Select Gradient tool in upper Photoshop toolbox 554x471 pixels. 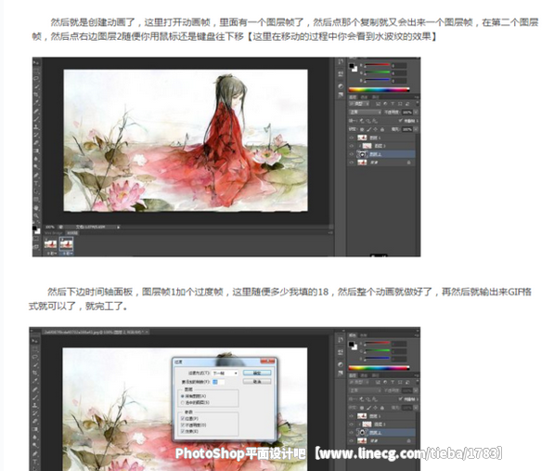click(x=36, y=150)
